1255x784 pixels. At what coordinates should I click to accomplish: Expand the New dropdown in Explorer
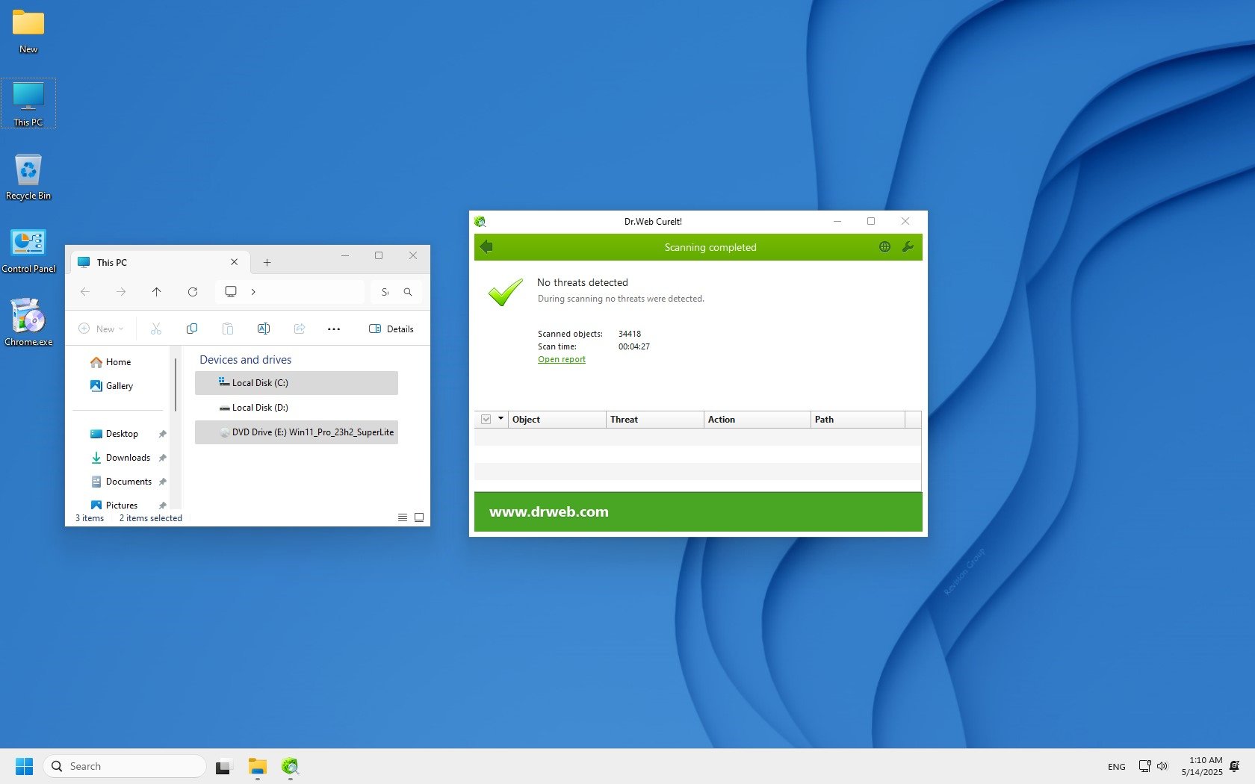point(101,329)
